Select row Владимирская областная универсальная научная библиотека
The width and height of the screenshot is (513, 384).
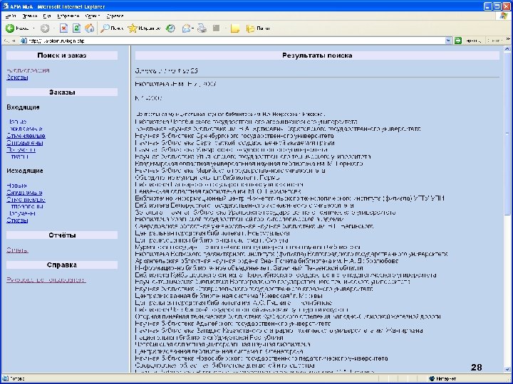[x=249, y=164]
